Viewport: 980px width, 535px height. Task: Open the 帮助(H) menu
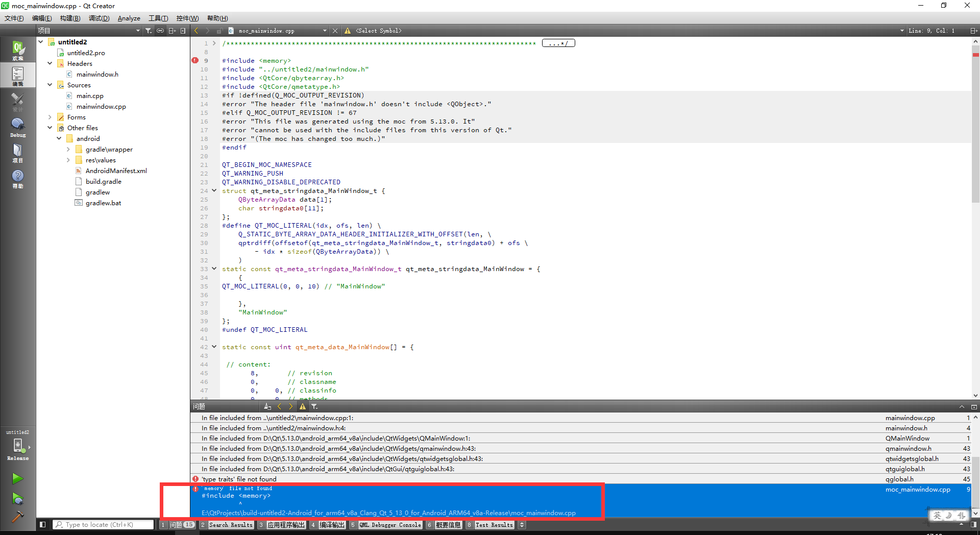(x=217, y=18)
